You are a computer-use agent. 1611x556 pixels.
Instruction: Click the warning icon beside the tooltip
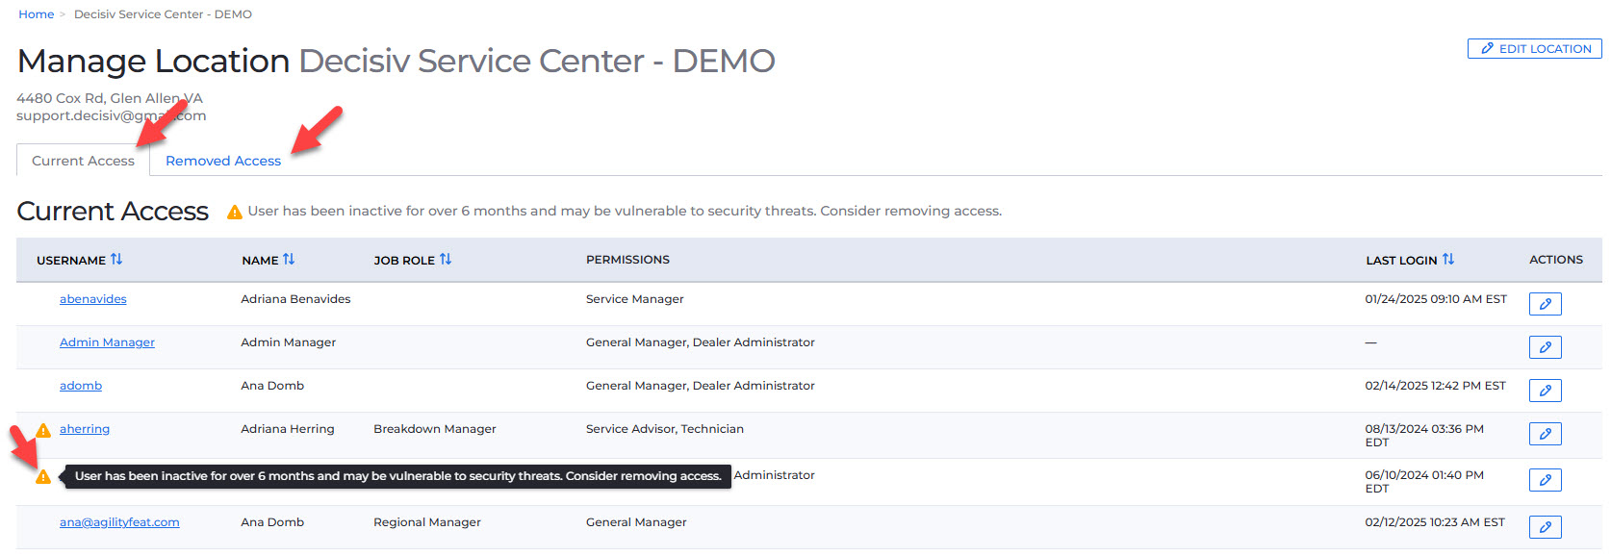(x=43, y=476)
